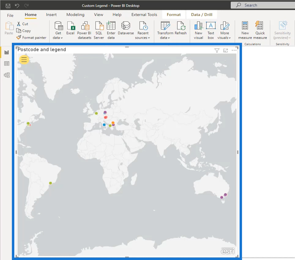Open Transform data dropdown
295x260 pixels.
click(x=165, y=30)
